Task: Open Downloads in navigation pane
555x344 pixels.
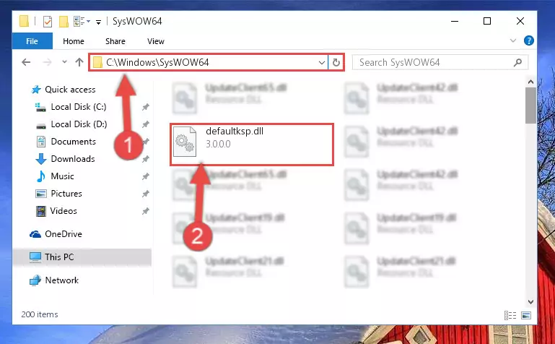Action: pyautogui.click(x=73, y=159)
